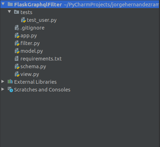
Task: Select view.py file name
Action: pyautogui.click(x=30, y=74)
